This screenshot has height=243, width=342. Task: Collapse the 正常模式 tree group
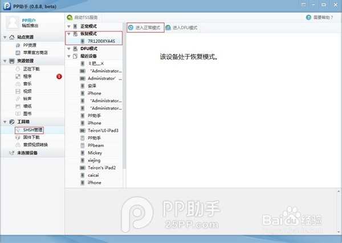pyautogui.click(x=69, y=26)
